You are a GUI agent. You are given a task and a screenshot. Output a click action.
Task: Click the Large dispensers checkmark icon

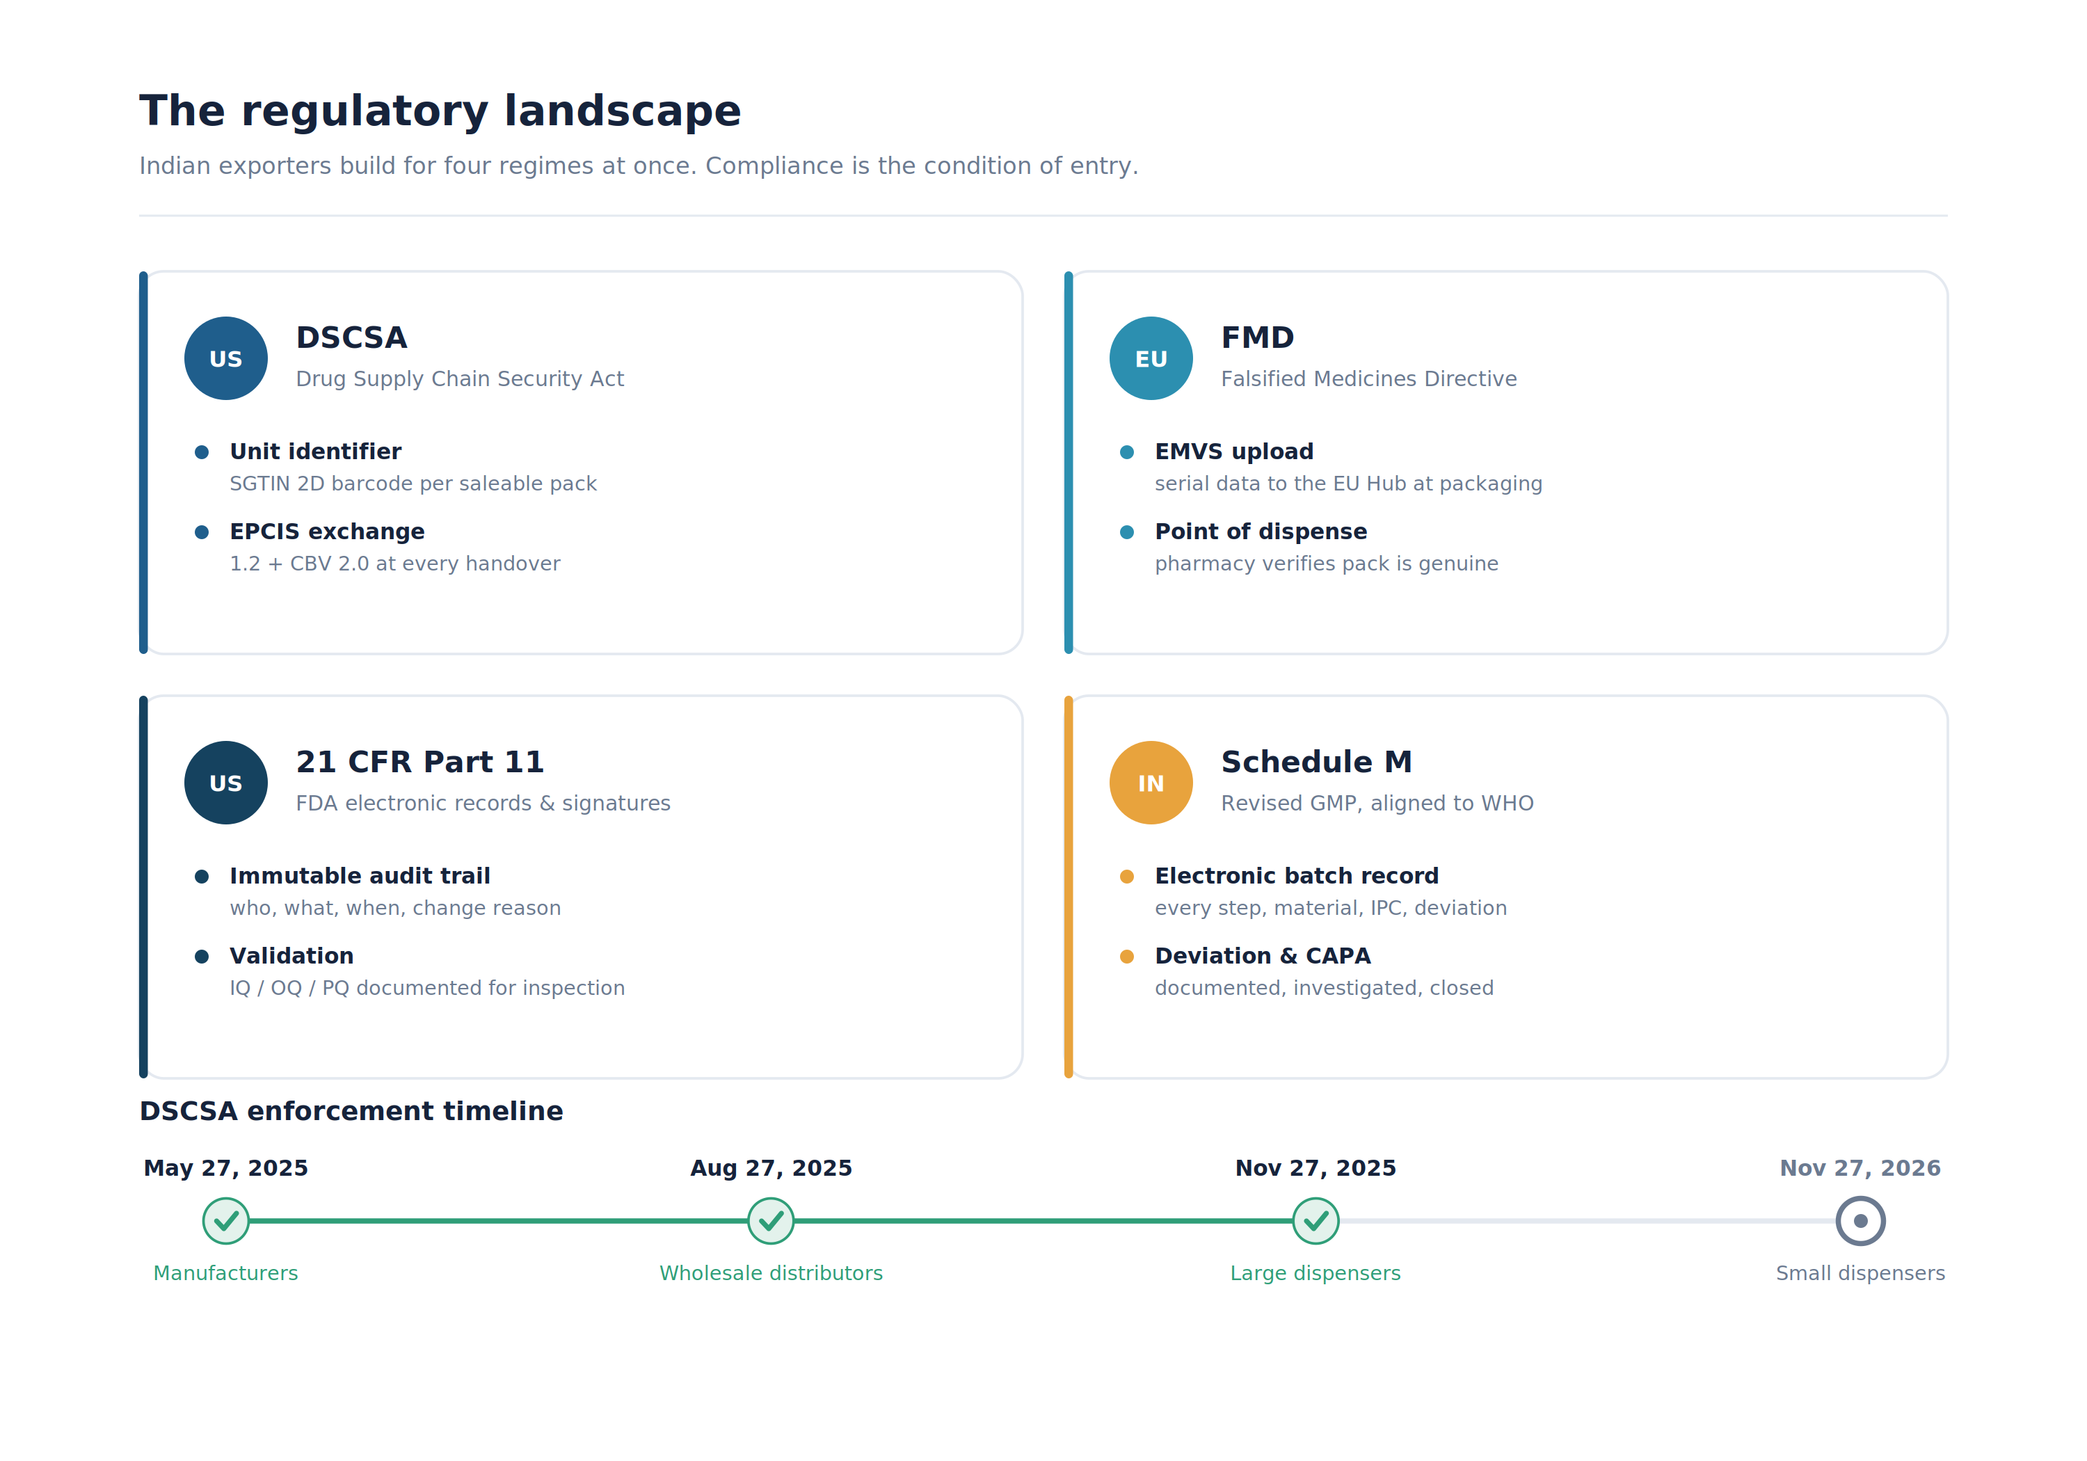point(1316,1221)
